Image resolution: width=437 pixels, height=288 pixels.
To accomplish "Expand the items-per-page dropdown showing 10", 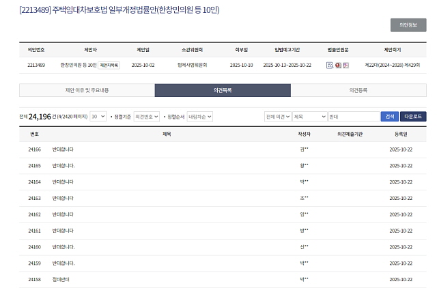I will [98, 117].
